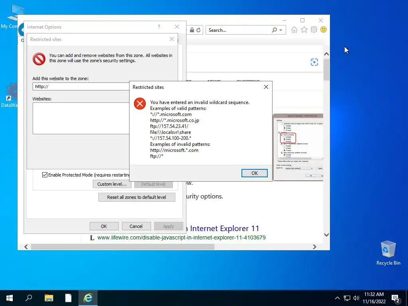Click the blank document taskbar icon

pos(68,298)
